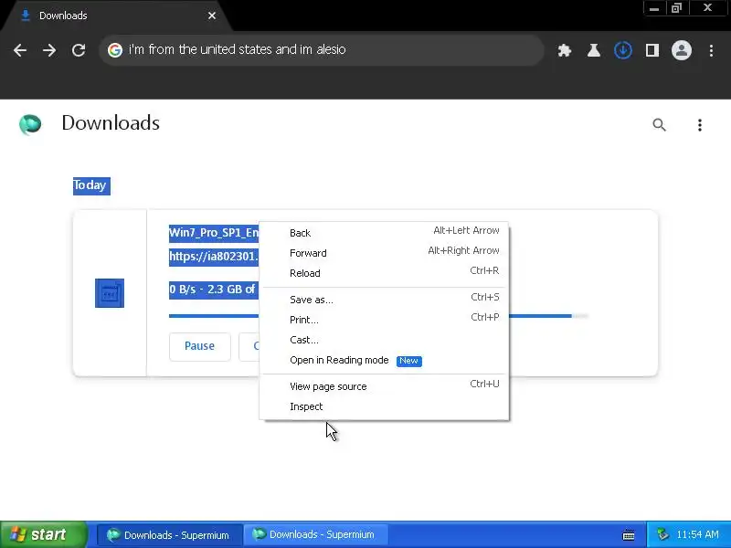The width and height of the screenshot is (731, 548).
Task: Open the browser three-dot menu
Action: point(711,50)
